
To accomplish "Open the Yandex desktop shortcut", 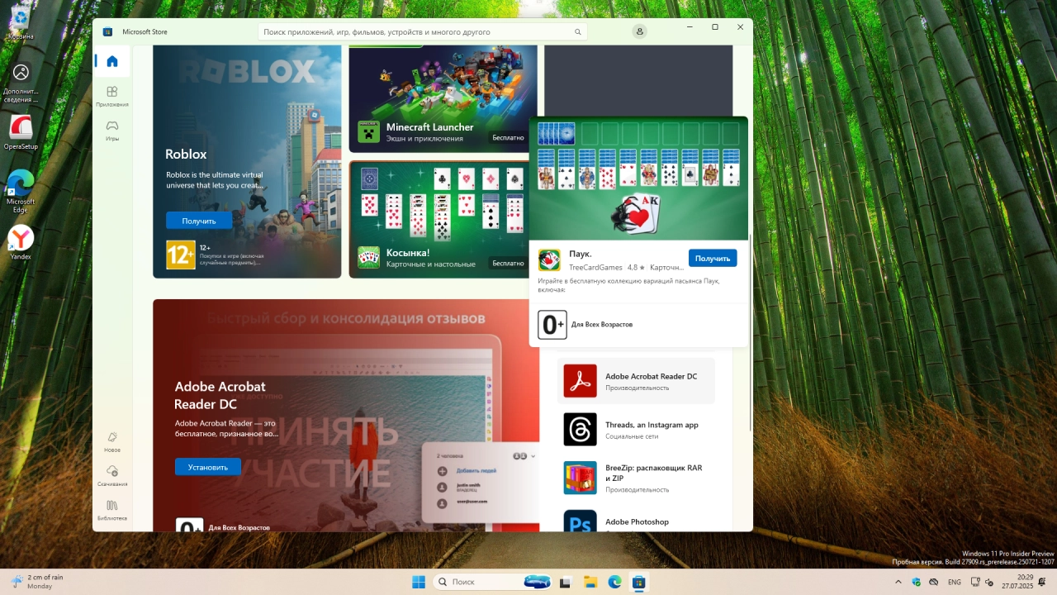I will tap(21, 242).
